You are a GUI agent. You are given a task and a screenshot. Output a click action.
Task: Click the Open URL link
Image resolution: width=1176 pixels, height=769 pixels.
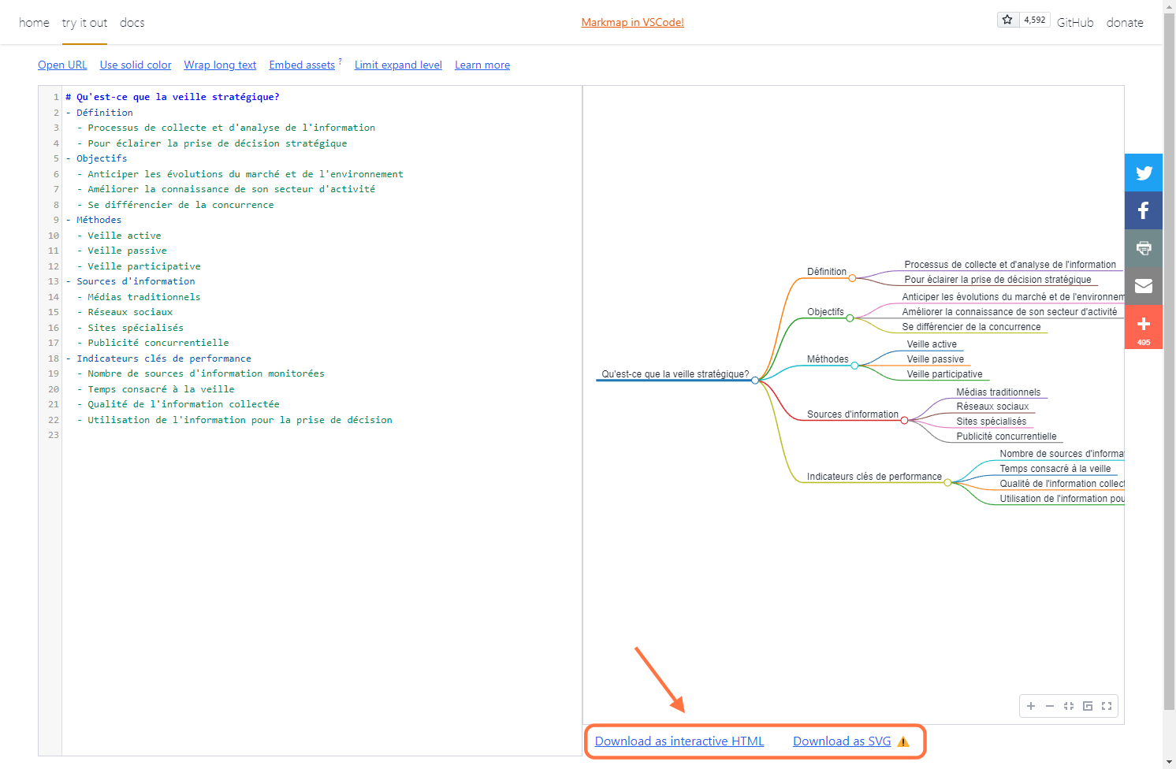pos(62,65)
